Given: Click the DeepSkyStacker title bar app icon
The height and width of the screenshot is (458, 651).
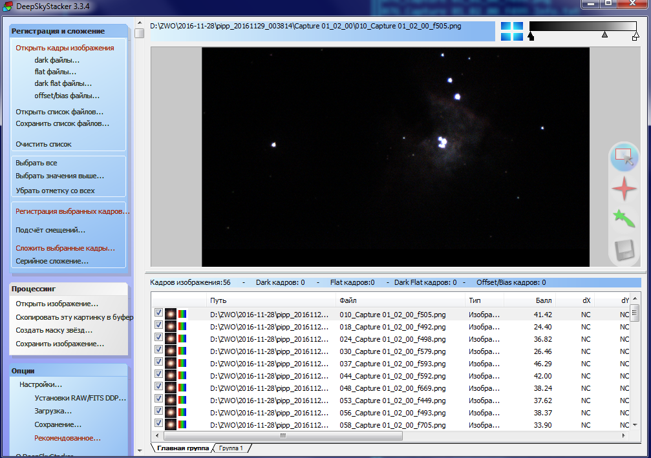Looking at the screenshot, I should 7,6.
